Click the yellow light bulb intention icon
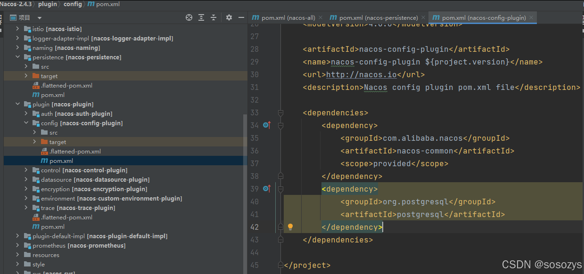The width and height of the screenshot is (584, 274). pos(290,227)
